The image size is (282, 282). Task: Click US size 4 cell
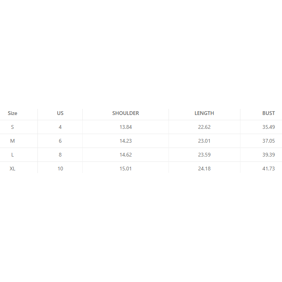(60, 127)
